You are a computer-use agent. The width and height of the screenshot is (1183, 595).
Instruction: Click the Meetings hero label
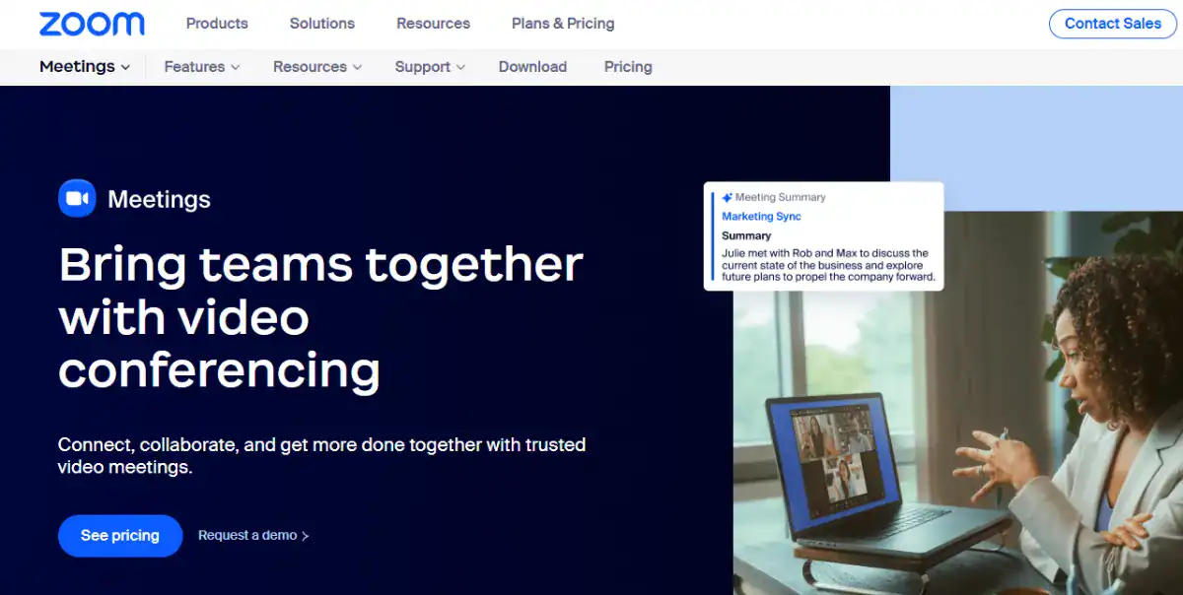(x=159, y=199)
